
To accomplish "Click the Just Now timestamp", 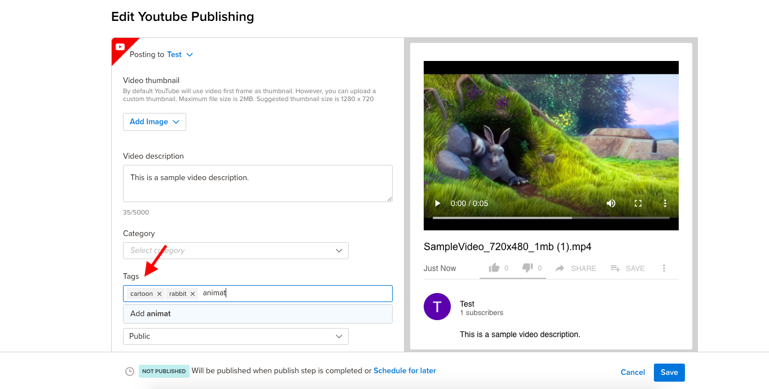I will [440, 268].
